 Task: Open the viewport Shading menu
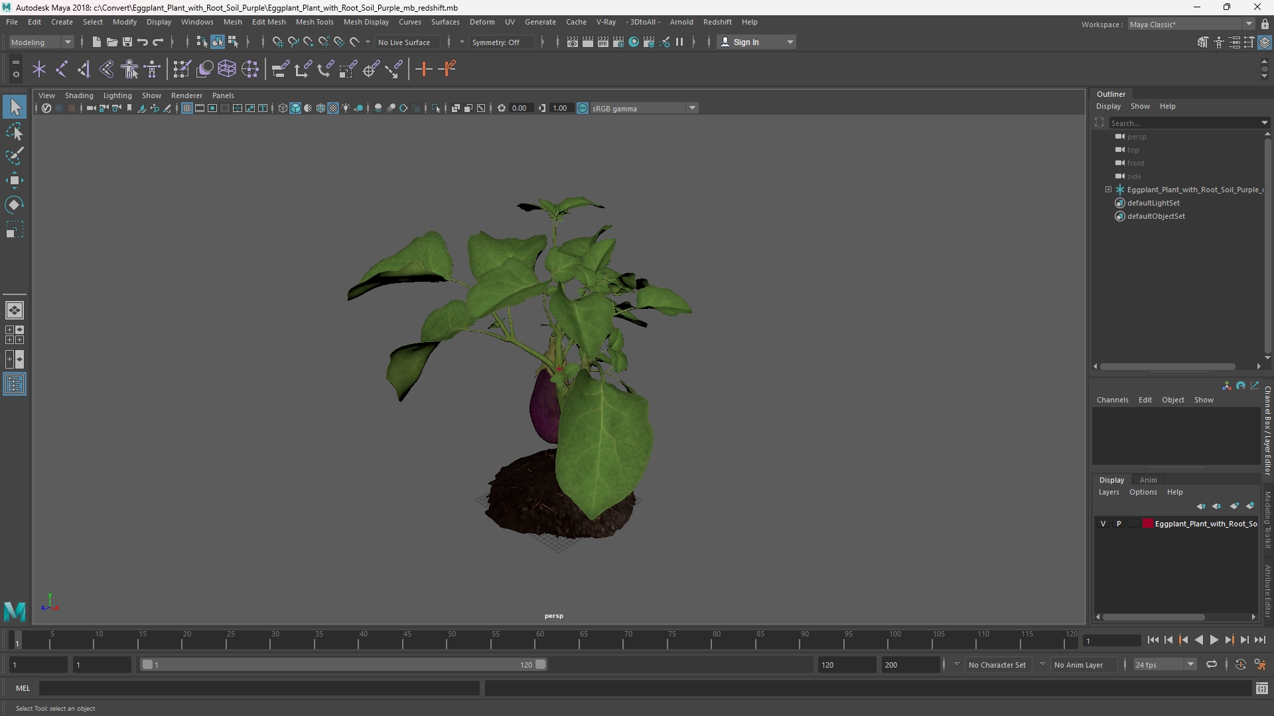point(79,95)
